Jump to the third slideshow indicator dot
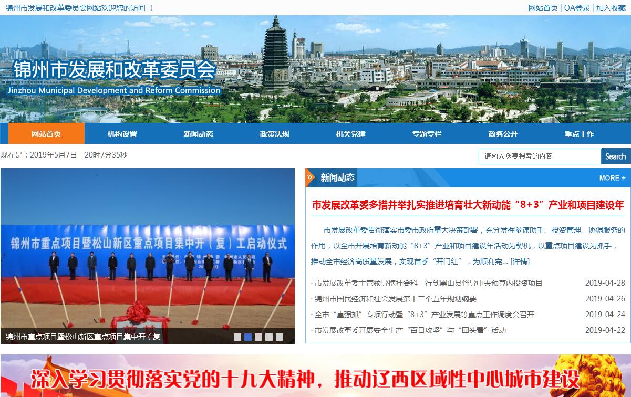 pos(258,337)
